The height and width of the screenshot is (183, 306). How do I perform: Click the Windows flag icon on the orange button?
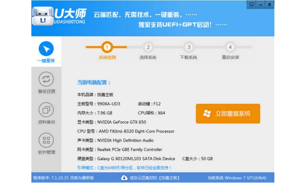point(207,114)
